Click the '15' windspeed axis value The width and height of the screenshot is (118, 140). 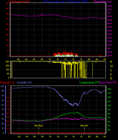pyautogui.click(x=7, y=40)
